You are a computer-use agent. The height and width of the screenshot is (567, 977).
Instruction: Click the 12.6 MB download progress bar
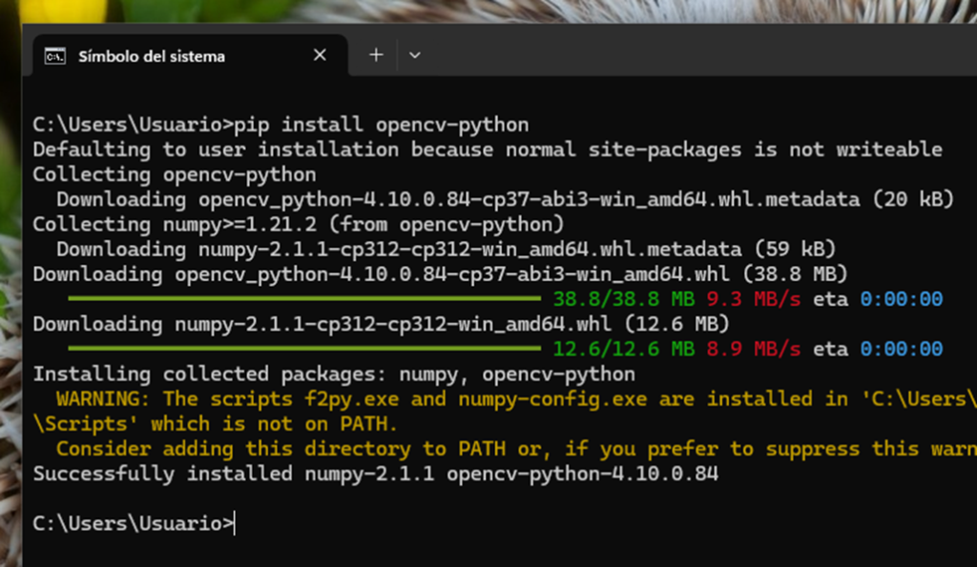point(304,349)
